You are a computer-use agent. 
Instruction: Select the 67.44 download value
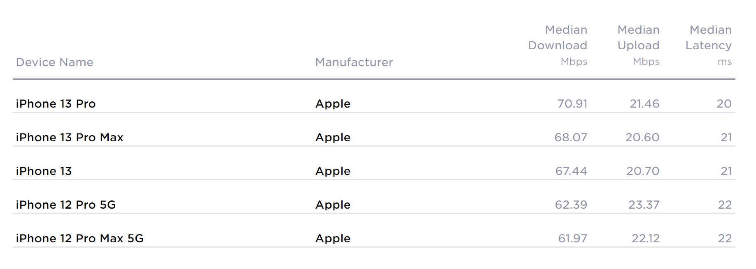571,171
